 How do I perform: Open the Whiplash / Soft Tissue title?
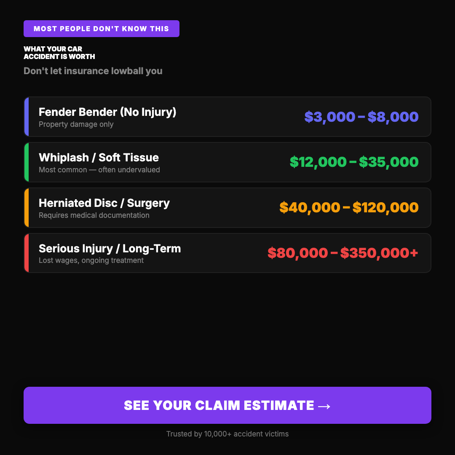[x=99, y=158]
